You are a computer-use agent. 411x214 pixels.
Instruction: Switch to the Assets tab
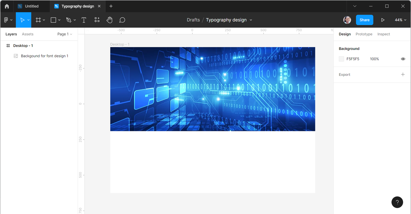(27, 34)
